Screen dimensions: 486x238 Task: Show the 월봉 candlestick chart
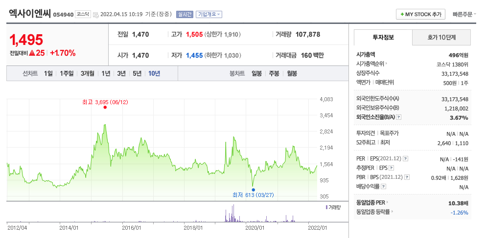click(292, 74)
